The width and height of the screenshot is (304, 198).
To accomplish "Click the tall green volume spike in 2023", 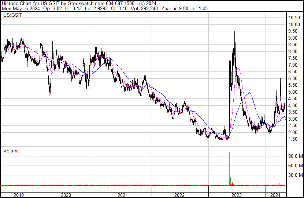I will [229, 168].
